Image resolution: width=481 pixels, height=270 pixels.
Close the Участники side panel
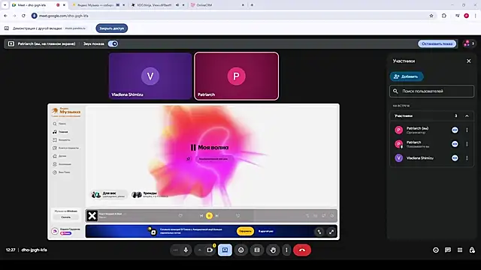click(x=469, y=61)
